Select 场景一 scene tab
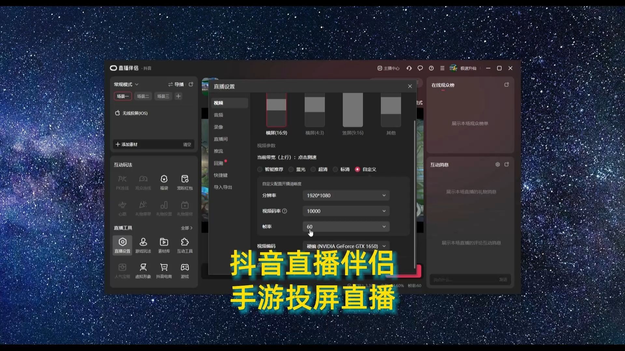This screenshot has width=625, height=351. click(123, 96)
